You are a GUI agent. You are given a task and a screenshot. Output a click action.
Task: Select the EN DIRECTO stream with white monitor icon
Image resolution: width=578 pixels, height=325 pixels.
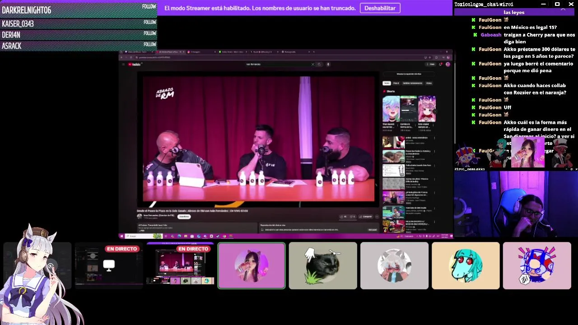coord(109,265)
